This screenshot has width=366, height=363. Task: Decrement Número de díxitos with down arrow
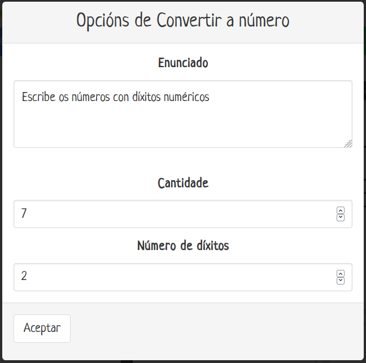341,281
